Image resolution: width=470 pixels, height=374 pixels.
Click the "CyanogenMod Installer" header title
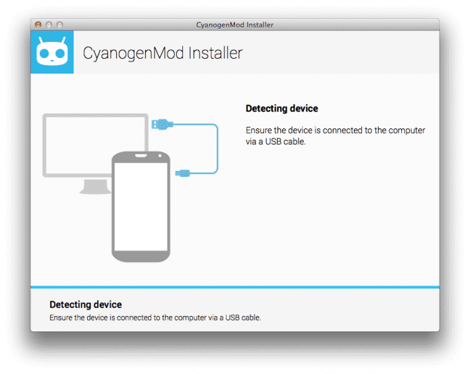coord(162,53)
